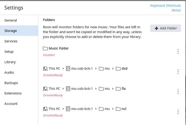186x125 pixels.
Task: Click the ncl folder icon
Action: tap(118, 109)
